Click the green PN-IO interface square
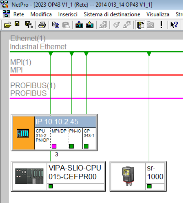183x203 pixels. point(71,146)
